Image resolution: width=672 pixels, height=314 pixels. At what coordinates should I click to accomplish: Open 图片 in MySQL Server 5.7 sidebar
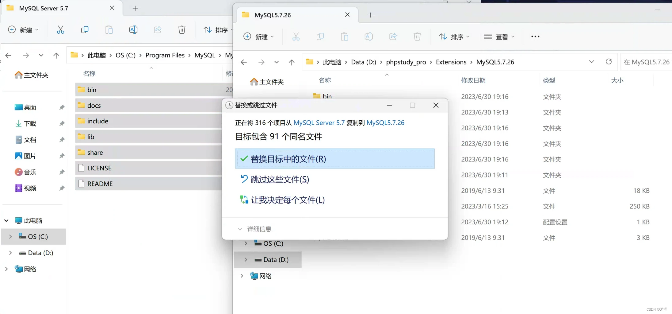(30, 156)
